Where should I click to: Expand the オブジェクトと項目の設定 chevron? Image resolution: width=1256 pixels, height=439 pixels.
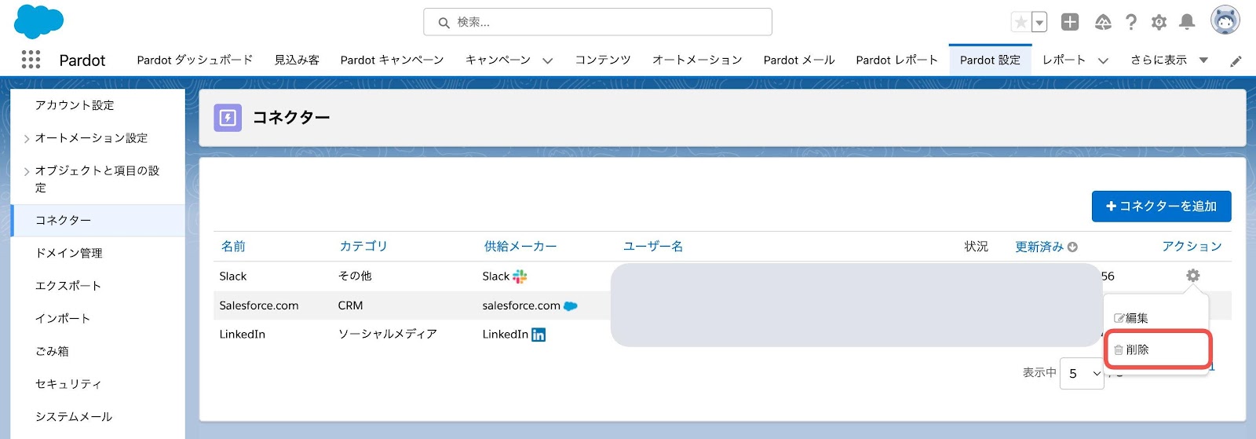pyautogui.click(x=27, y=171)
